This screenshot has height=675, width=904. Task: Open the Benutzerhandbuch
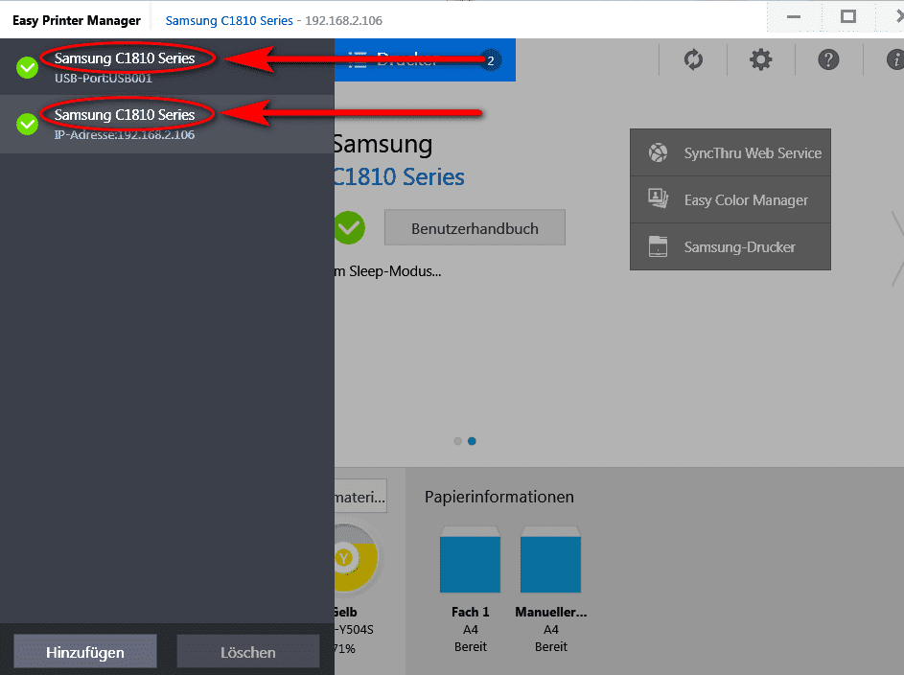pyautogui.click(x=475, y=227)
